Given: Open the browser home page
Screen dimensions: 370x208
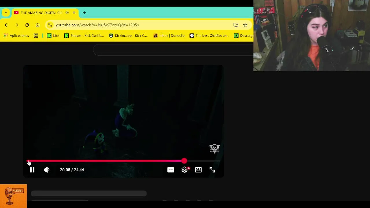Looking at the screenshot, I should click(38, 25).
